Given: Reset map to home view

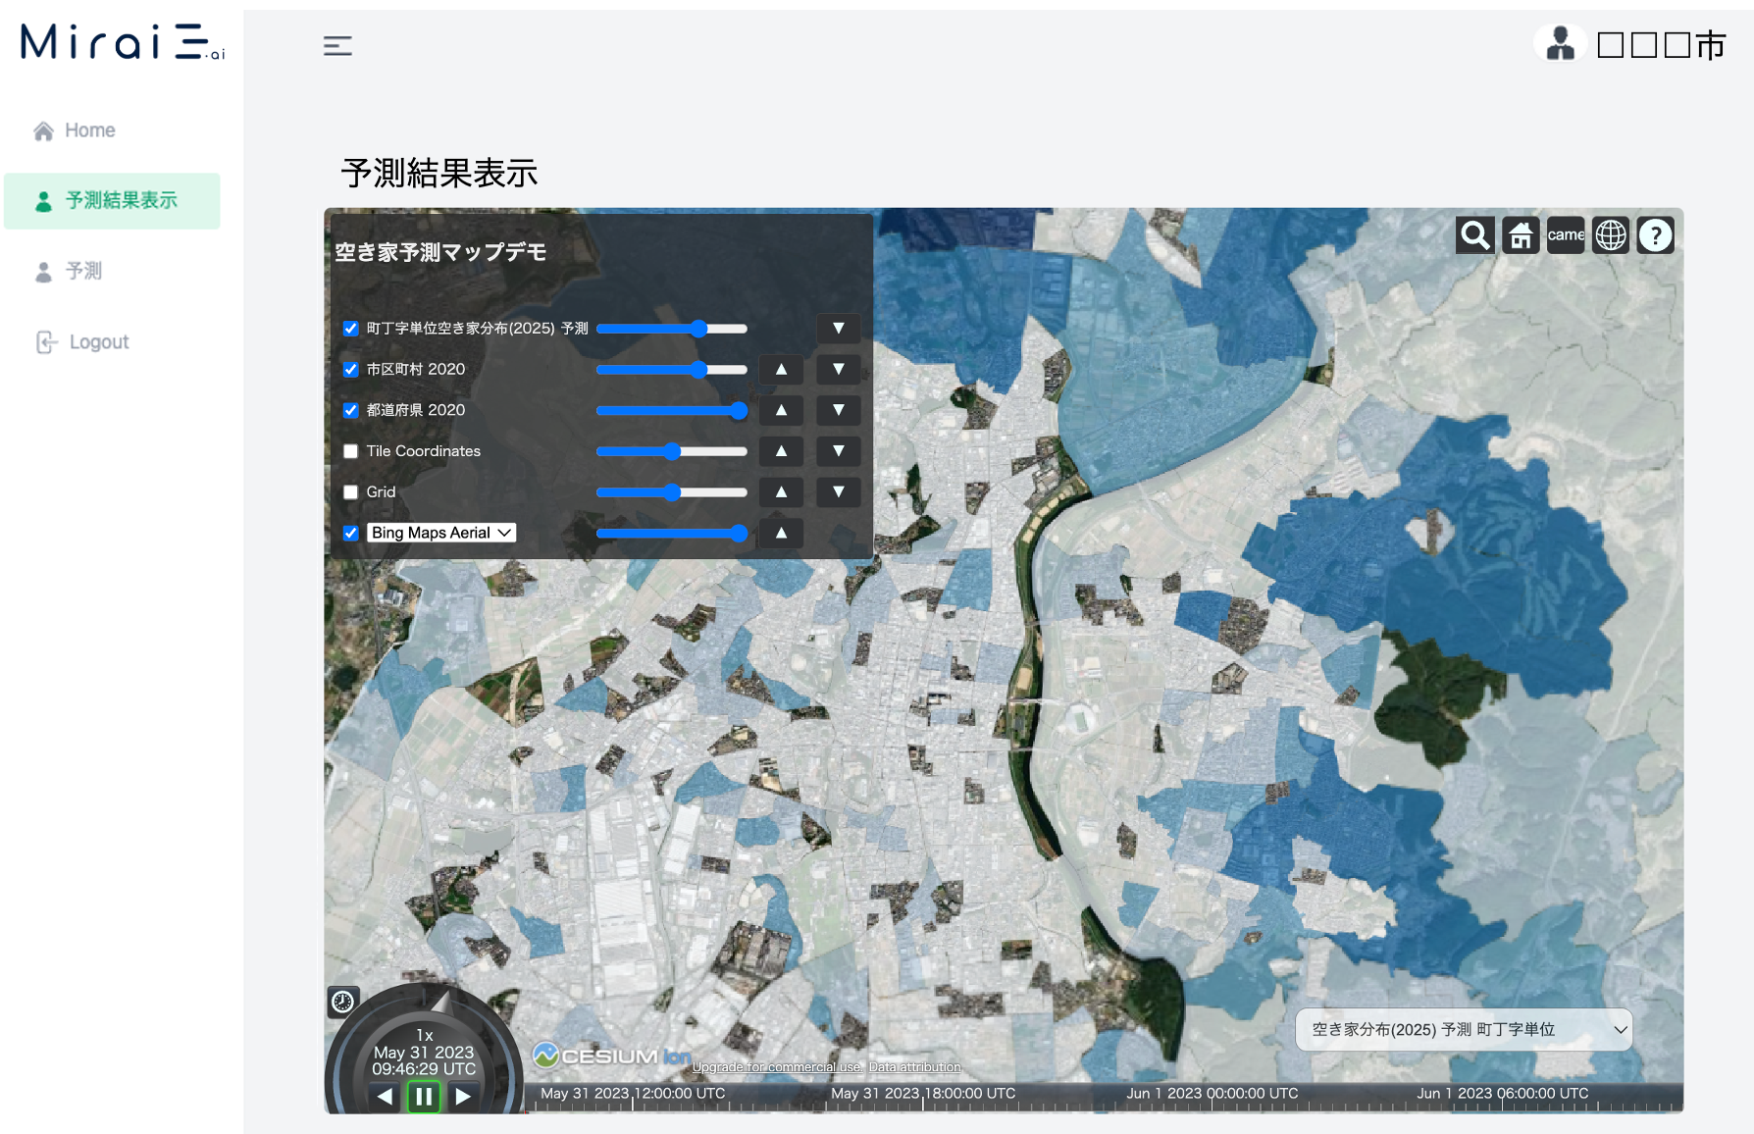Looking at the screenshot, I should [x=1521, y=235].
